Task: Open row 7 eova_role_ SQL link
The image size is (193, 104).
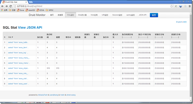Action: tap(18, 73)
